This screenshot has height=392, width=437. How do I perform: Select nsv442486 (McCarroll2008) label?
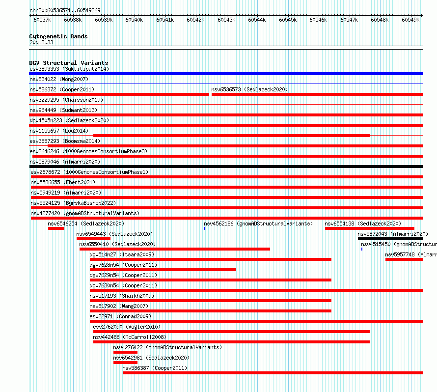pos(130,337)
